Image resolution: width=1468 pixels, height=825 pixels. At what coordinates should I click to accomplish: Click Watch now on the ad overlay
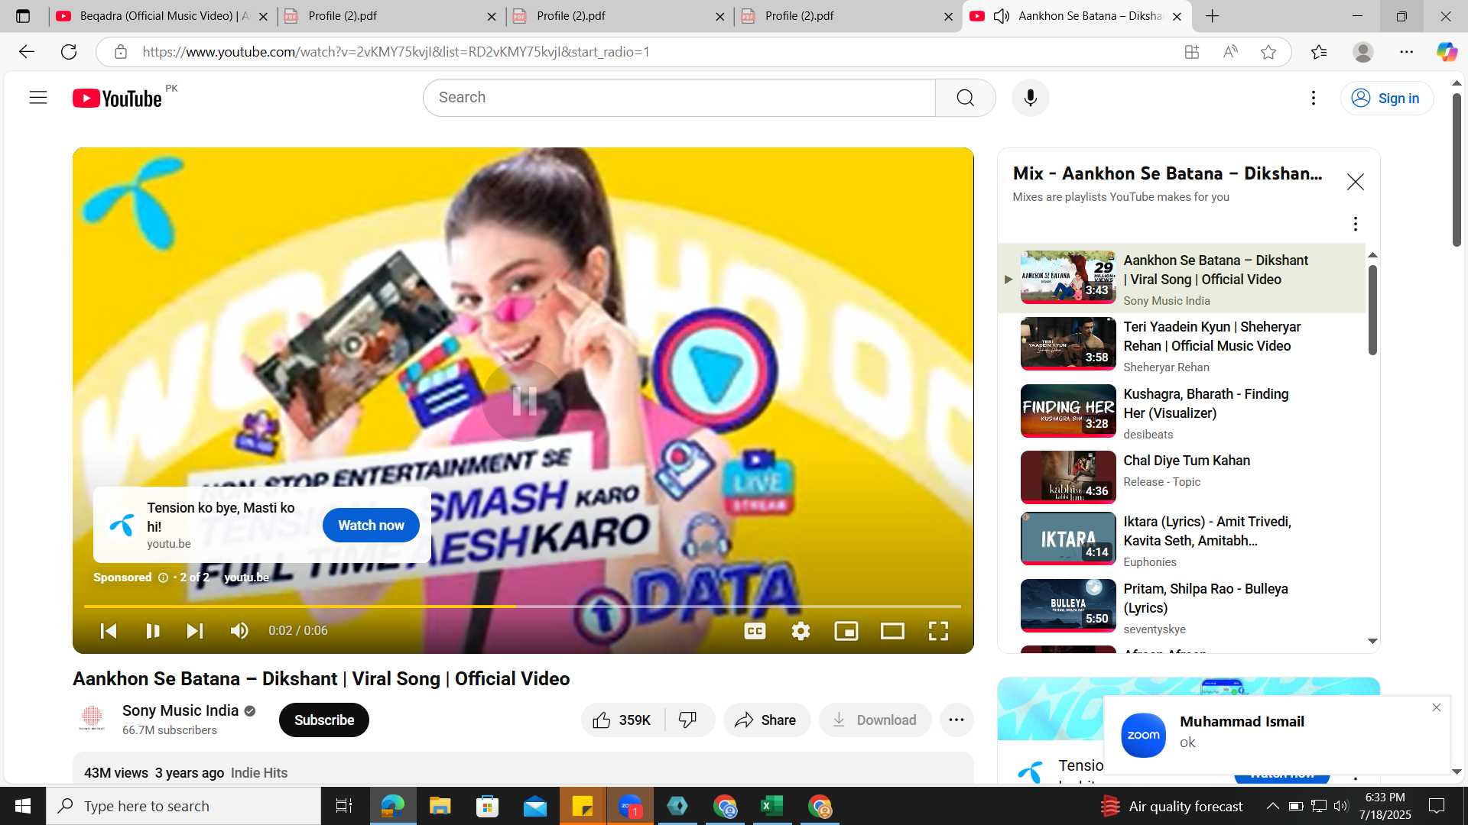pos(371,526)
